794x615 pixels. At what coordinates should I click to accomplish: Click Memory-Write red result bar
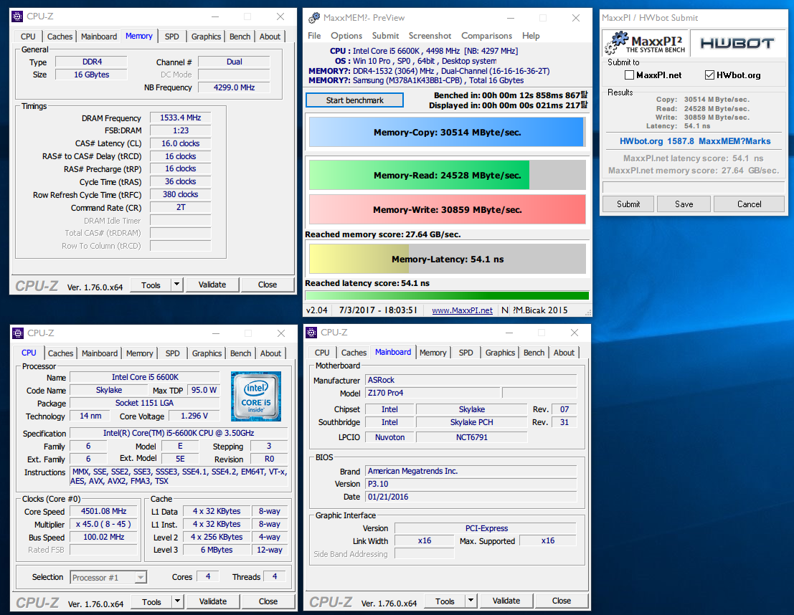pos(447,209)
